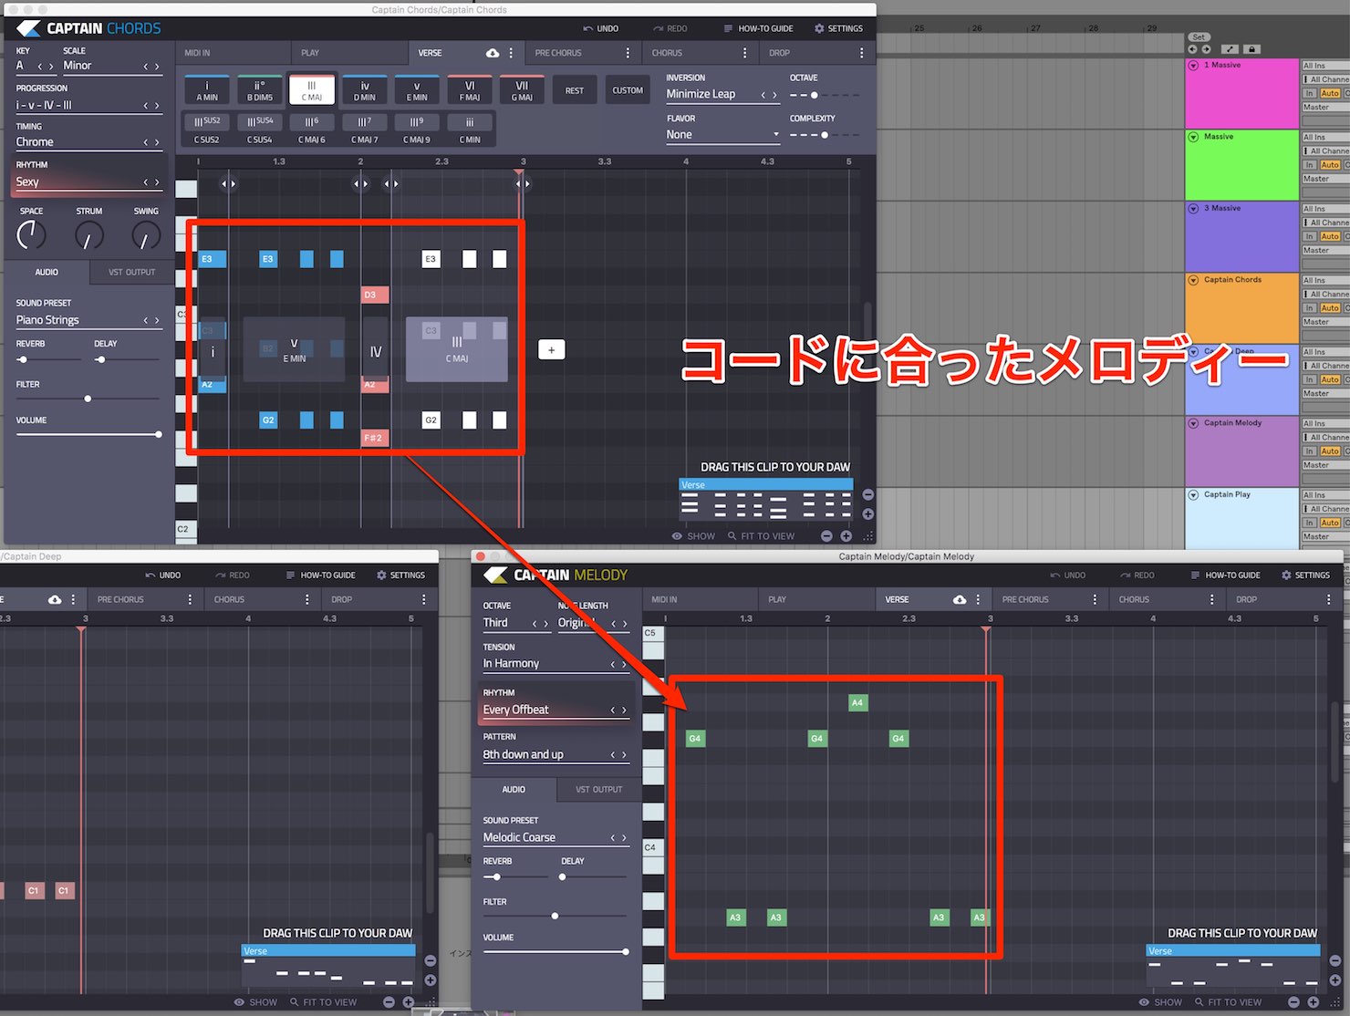Toggle Auto monitor on 1 Massive track
The width and height of the screenshot is (1350, 1016).
[x=1330, y=94]
